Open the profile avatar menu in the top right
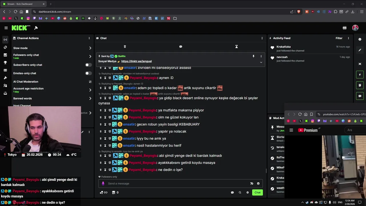The width and height of the screenshot is (366, 206). tap(355, 28)
